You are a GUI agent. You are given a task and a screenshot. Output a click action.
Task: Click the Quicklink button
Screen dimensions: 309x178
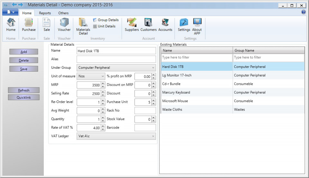tap(23, 97)
